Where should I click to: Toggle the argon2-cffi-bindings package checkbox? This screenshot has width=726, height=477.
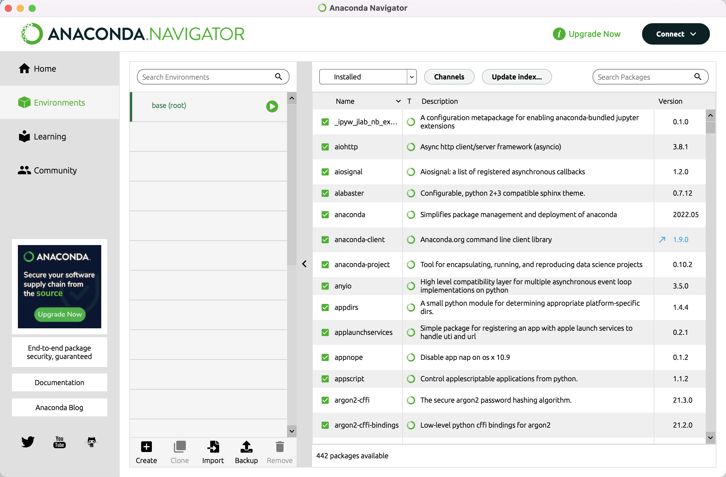pyautogui.click(x=325, y=425)
